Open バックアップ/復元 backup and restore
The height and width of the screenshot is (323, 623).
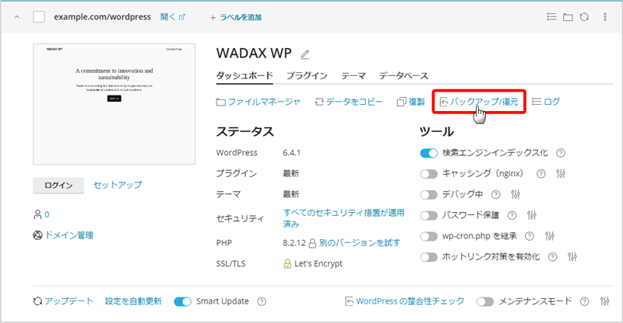pos(479,102)
